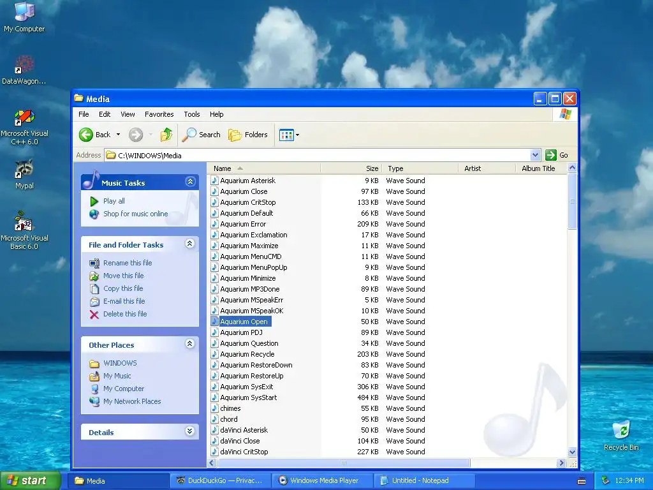Expand the Details panel

point(190,431)
